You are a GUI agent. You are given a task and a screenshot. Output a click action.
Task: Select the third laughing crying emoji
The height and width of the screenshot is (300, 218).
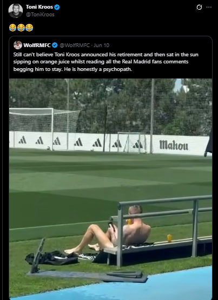29,28
